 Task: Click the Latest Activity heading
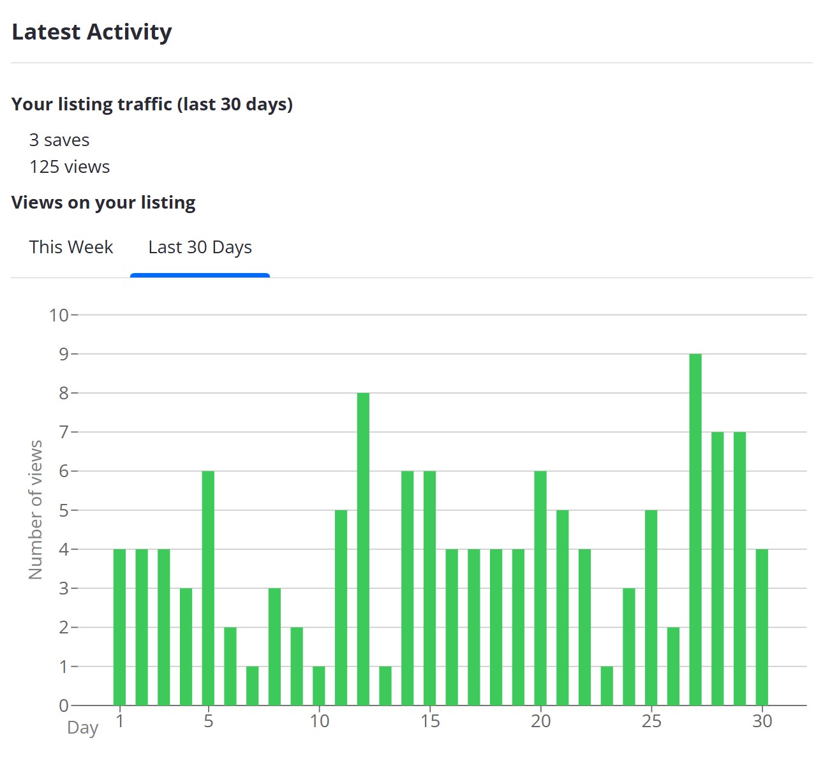click(92, 32)
